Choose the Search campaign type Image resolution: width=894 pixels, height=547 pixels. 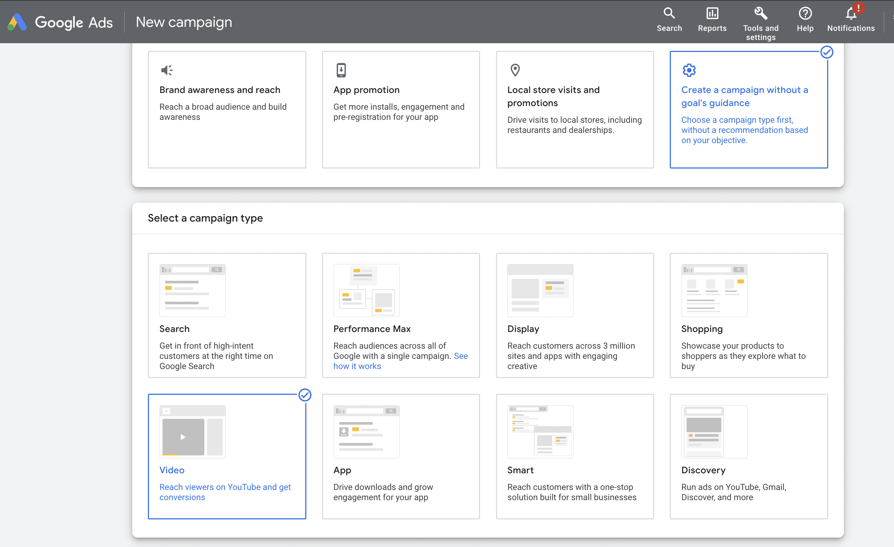227,315
